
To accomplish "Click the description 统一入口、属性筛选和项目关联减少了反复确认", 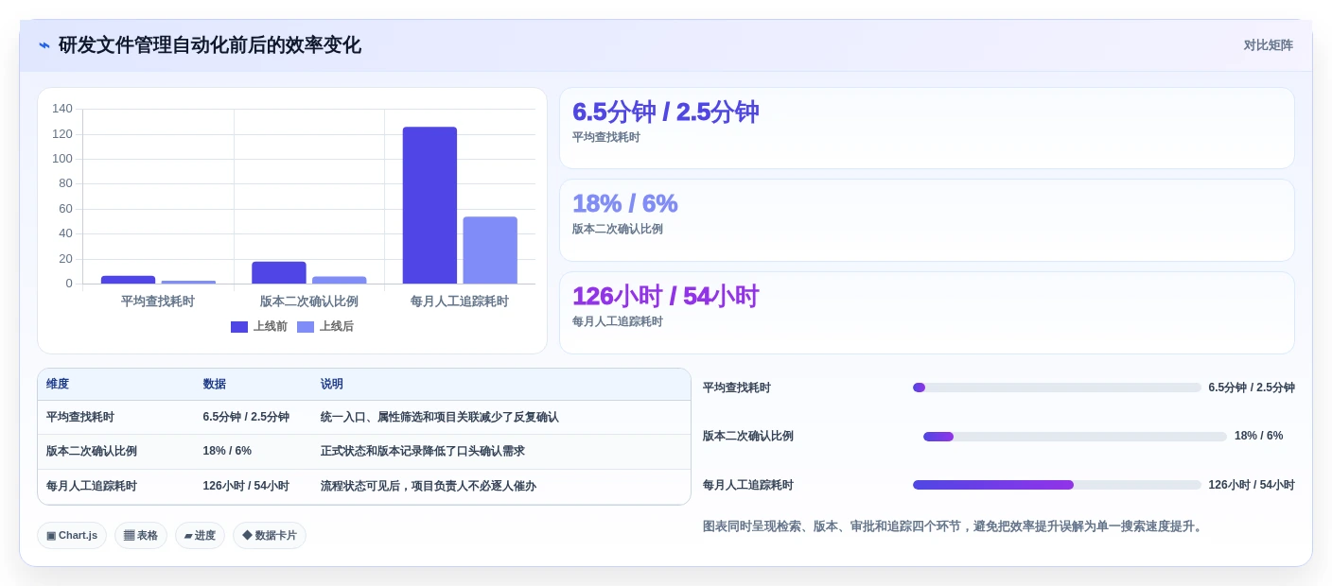I will 440,417.
